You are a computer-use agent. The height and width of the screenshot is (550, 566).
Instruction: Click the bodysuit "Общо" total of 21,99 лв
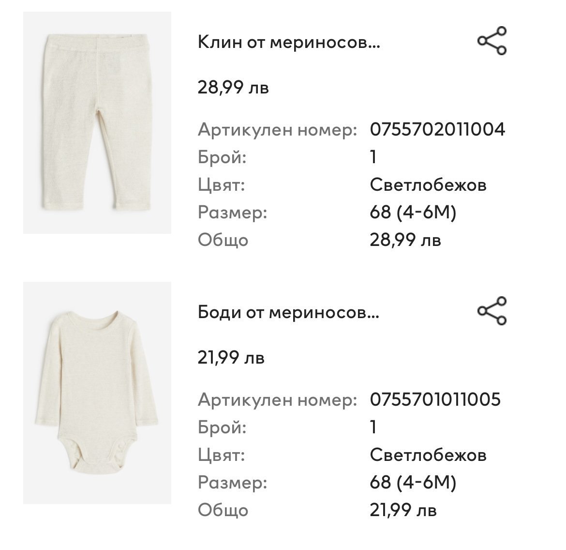click(403, 510)
